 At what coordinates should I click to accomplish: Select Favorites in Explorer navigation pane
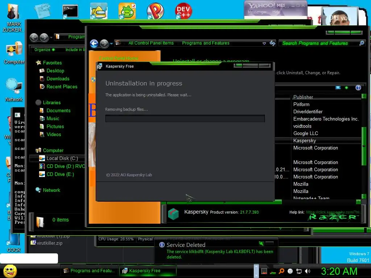click(52, 63)
